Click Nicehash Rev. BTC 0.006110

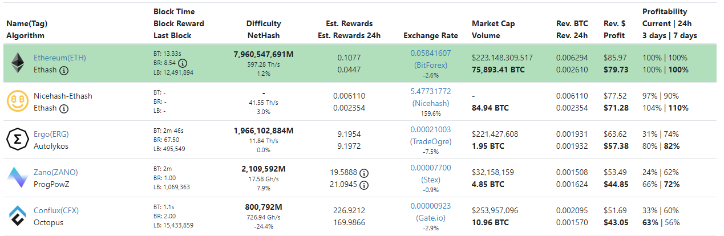click(x=572, y=96)
